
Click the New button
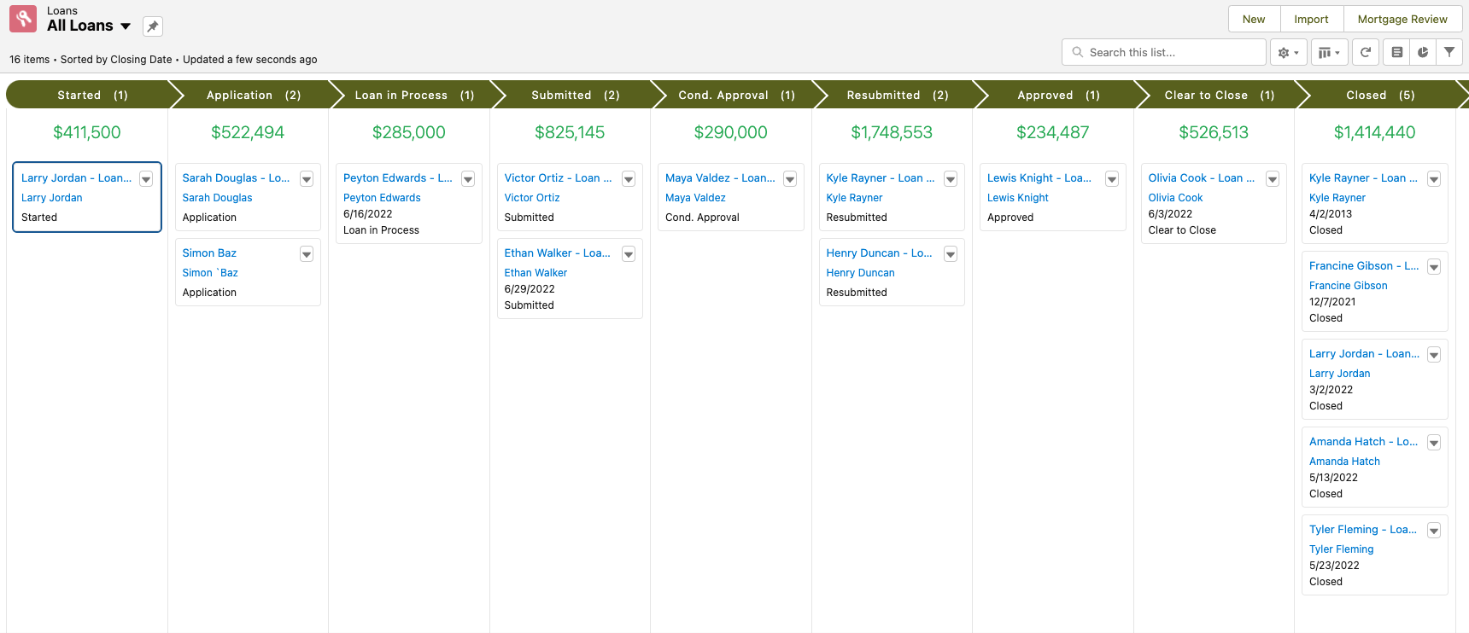[1254, 19]
